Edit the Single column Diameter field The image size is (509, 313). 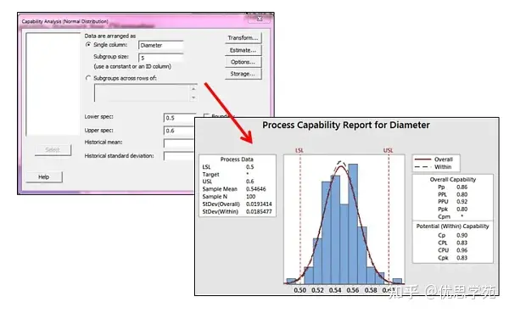(160, 45)
